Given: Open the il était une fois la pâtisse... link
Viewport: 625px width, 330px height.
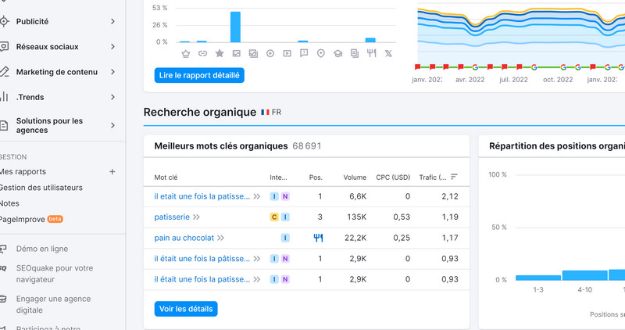Looking at the screenshot, I should tap(202, 259).
